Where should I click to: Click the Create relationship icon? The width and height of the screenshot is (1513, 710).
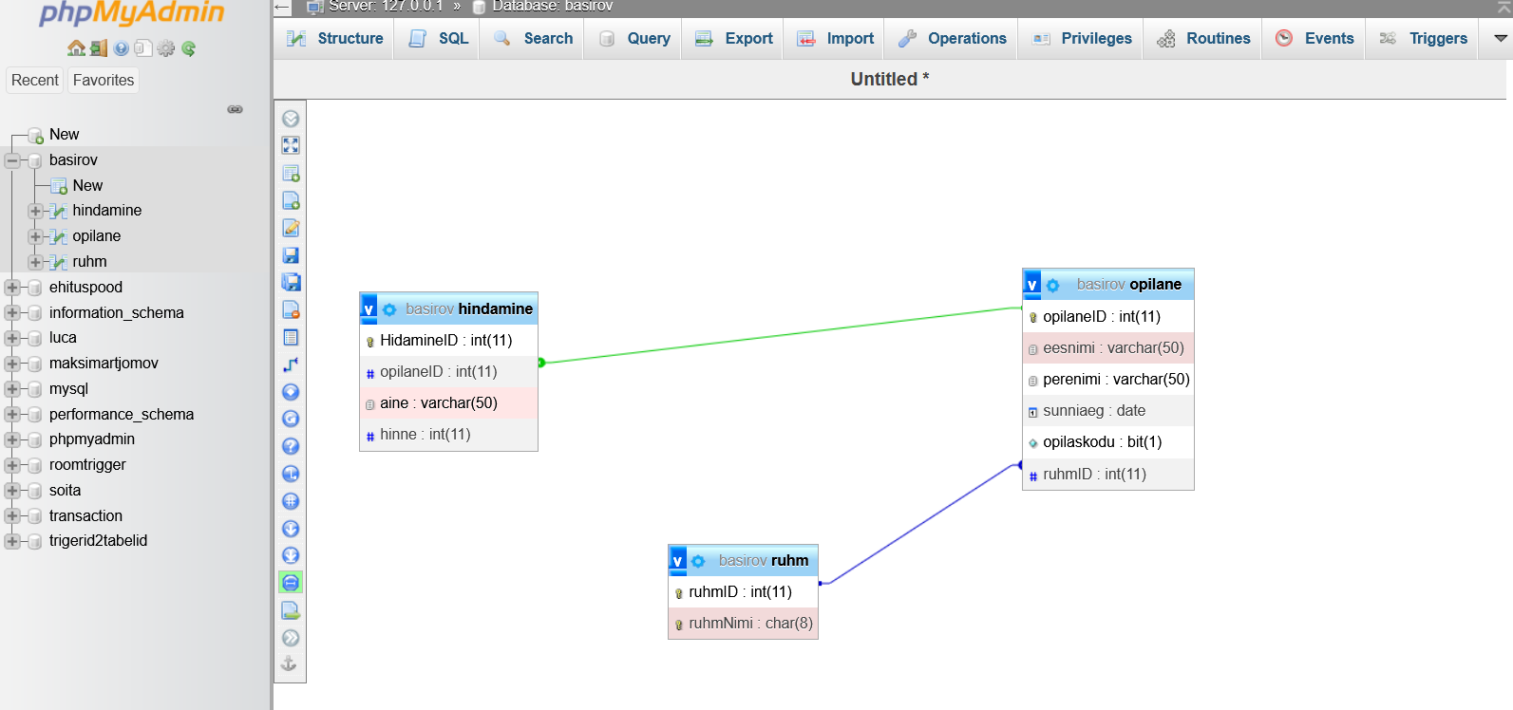tap(291, 364)
